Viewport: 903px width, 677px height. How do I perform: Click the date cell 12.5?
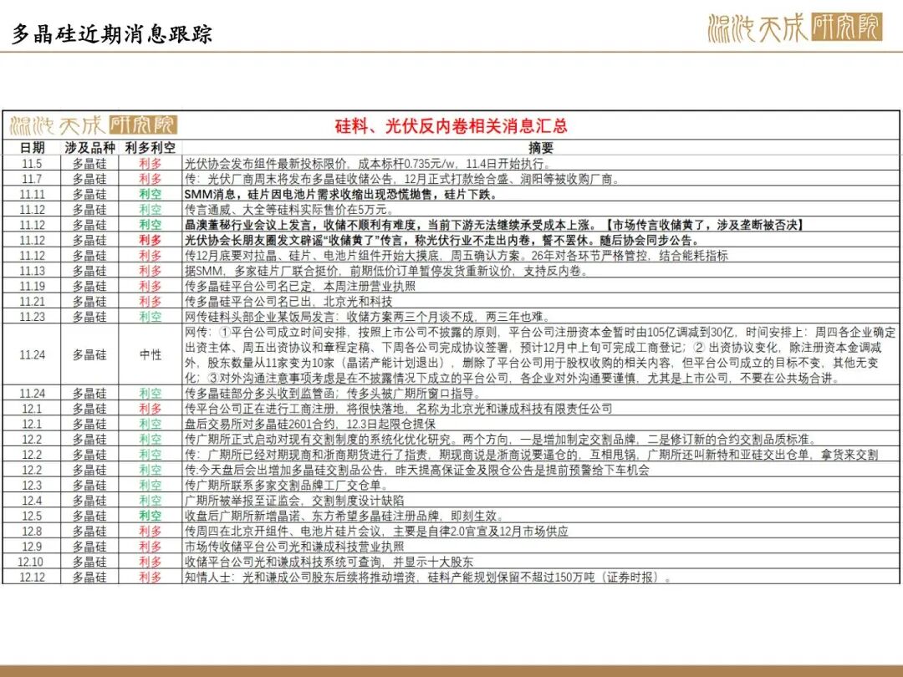pyautogui.click(x=33, y=516)
